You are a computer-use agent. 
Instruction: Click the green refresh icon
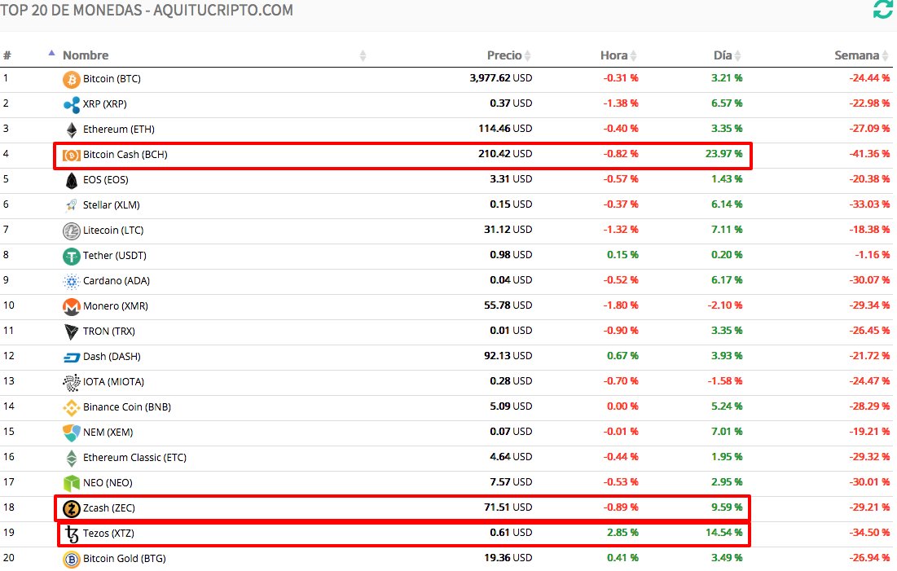click(882, 9)
